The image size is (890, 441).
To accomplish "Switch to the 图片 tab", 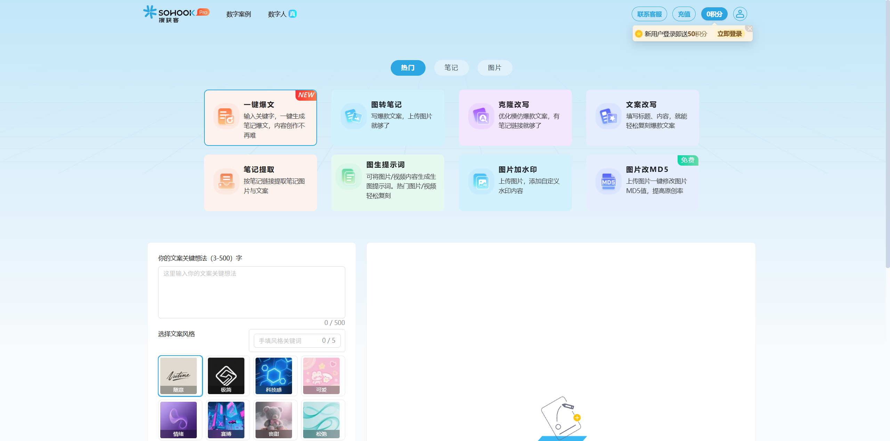I will [494, 68].
